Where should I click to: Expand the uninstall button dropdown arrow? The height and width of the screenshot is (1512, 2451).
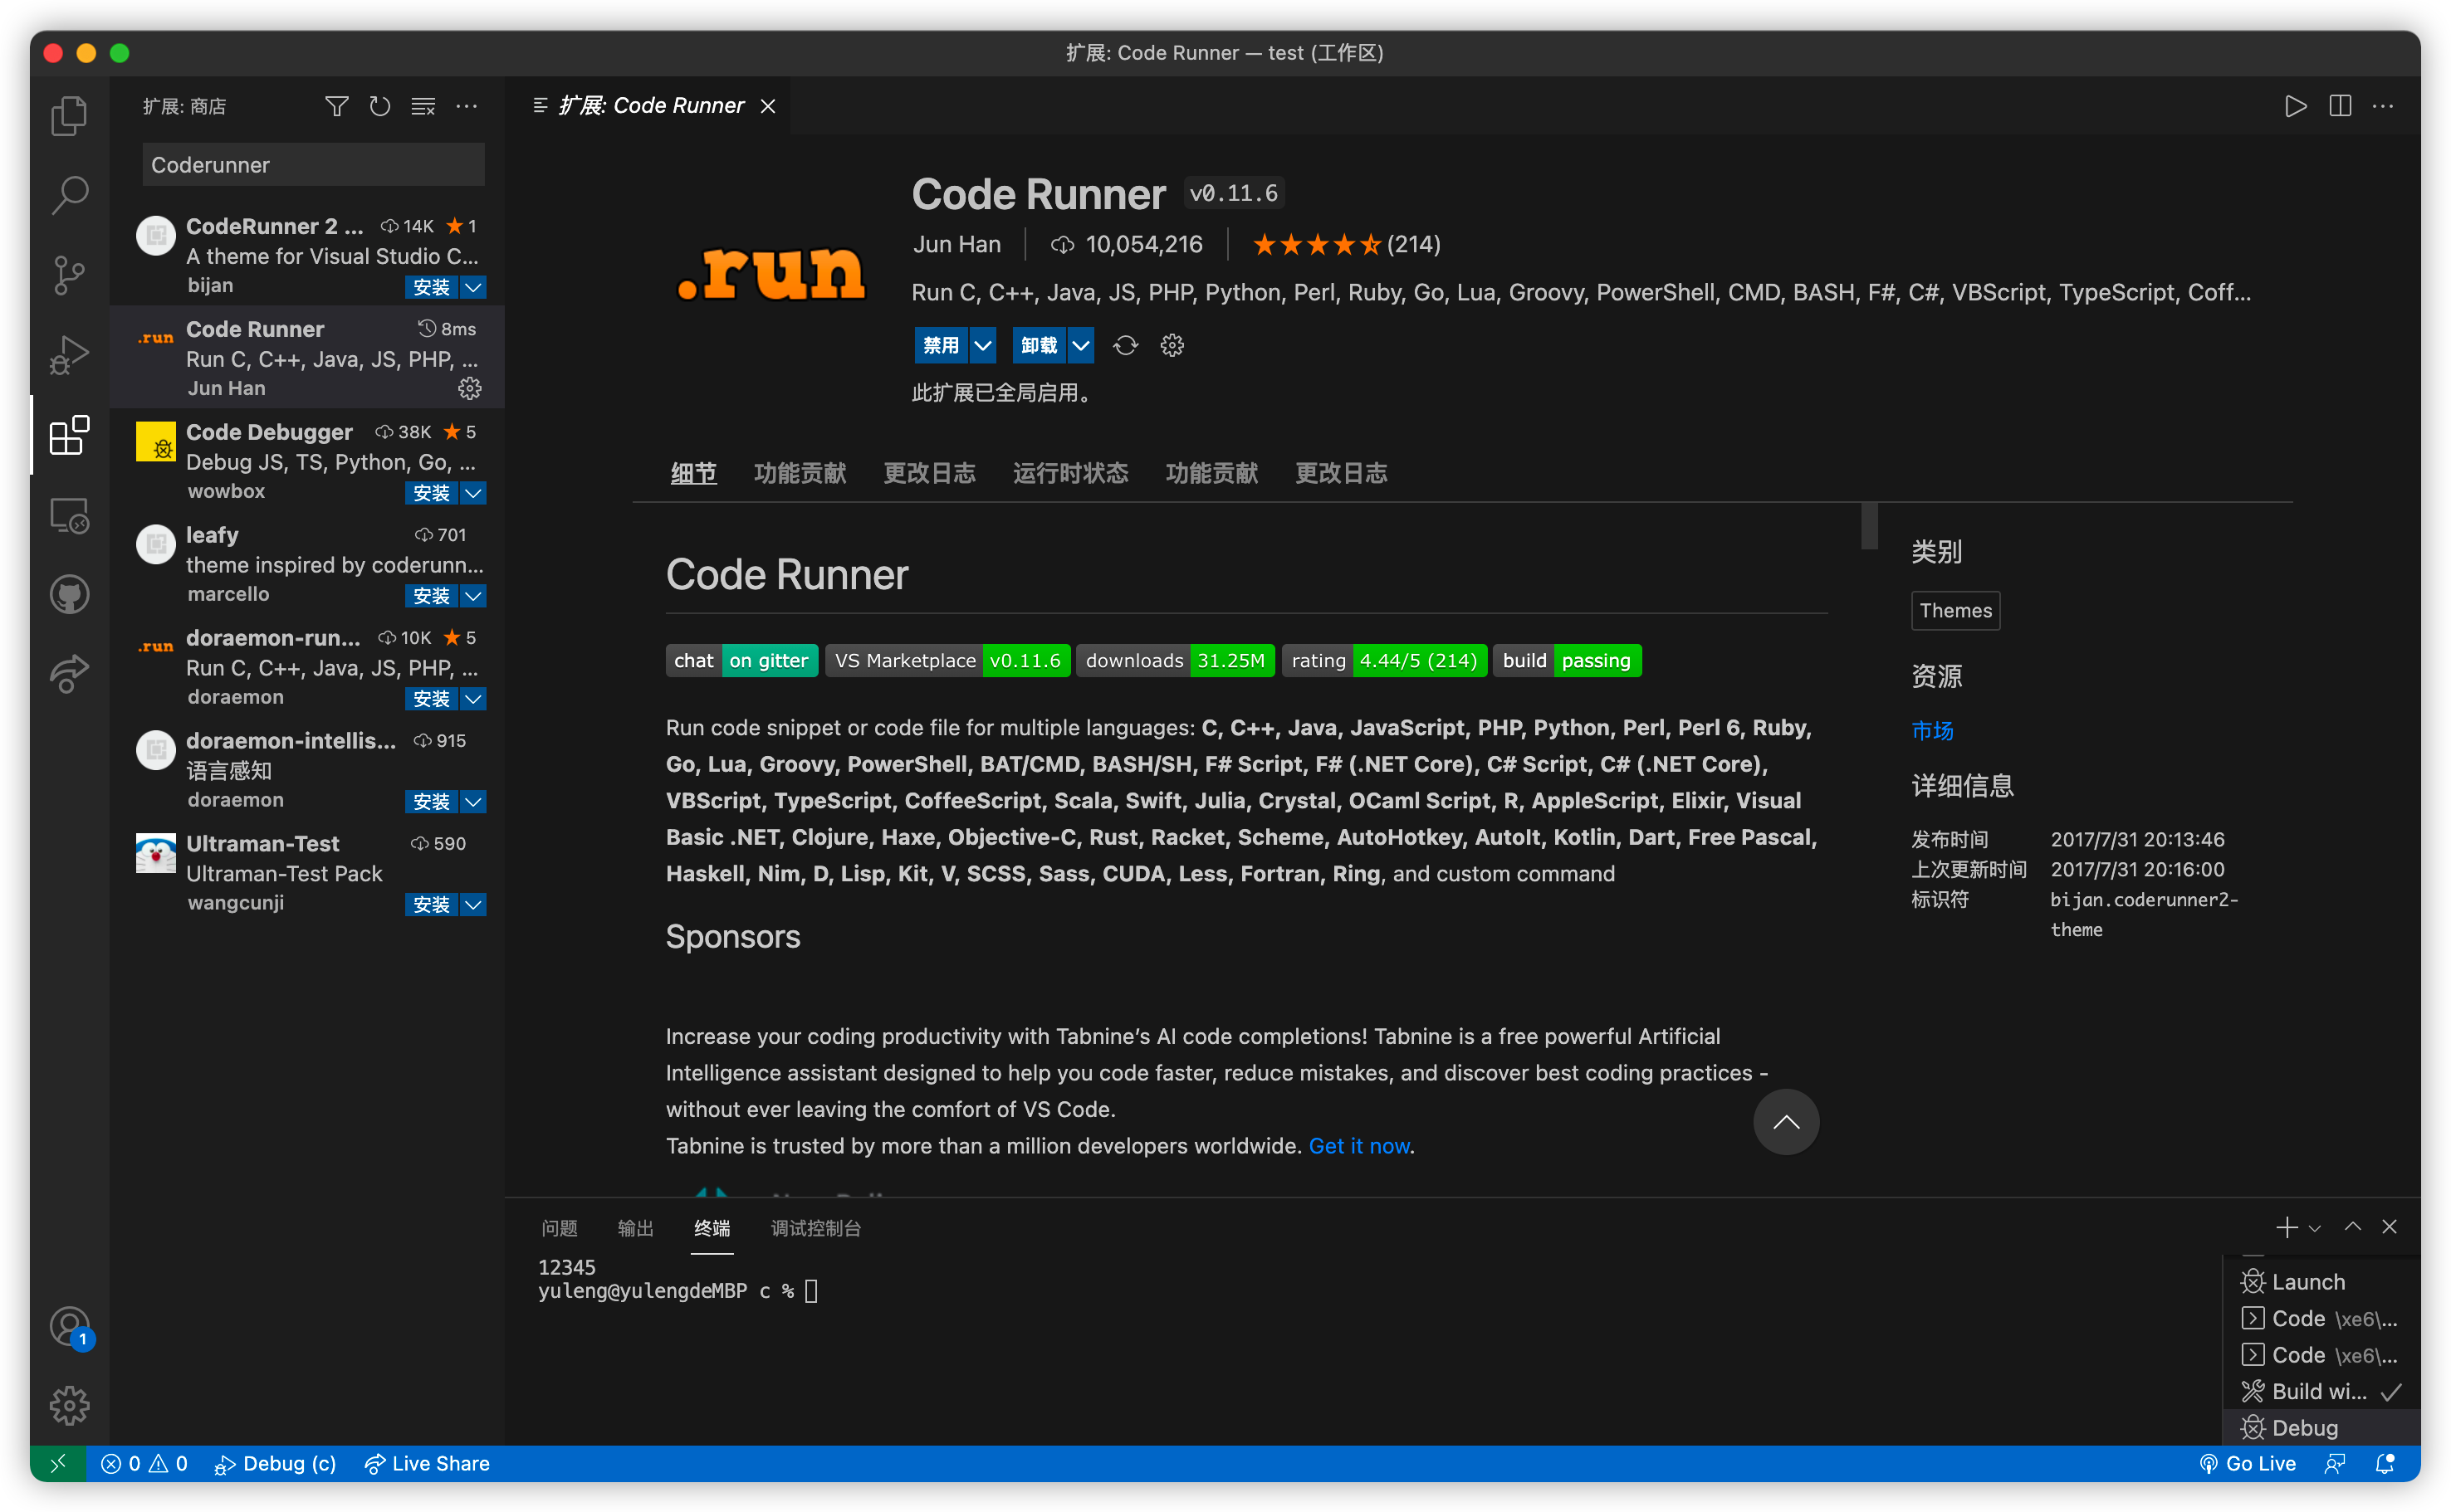tap(1080, 345)
